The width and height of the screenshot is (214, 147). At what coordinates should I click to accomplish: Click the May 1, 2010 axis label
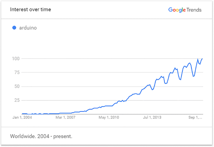tap(109, 117)
